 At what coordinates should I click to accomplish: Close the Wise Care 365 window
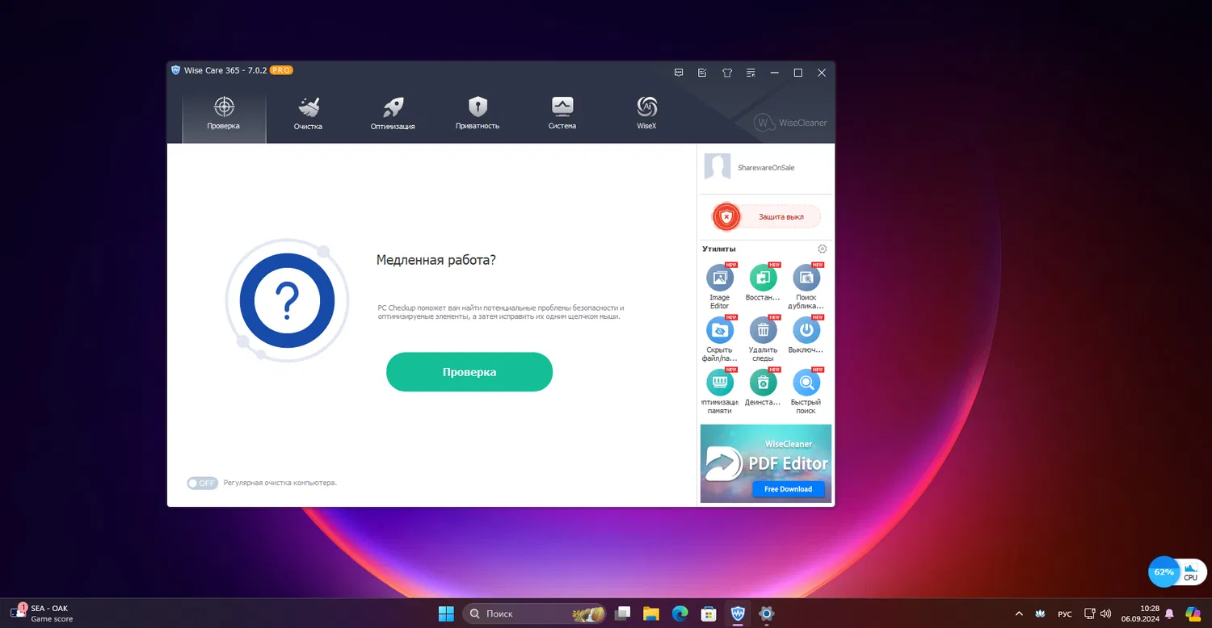(x=822, y=73)
